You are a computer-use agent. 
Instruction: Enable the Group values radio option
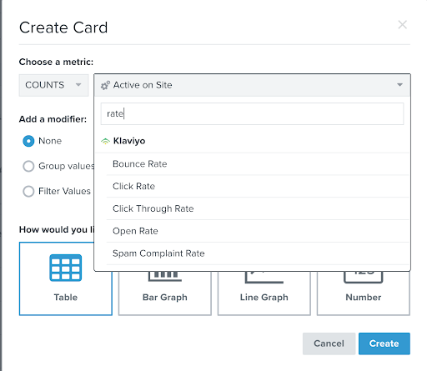coord(28,166)
